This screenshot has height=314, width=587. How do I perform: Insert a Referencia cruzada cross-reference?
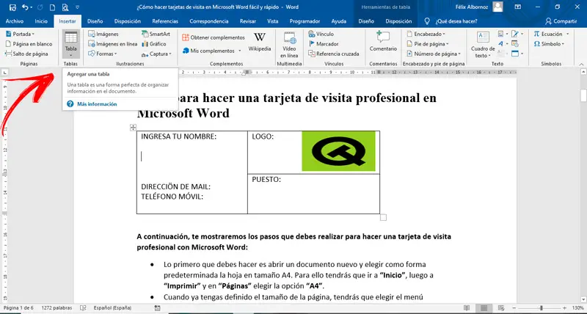[333, 54]
